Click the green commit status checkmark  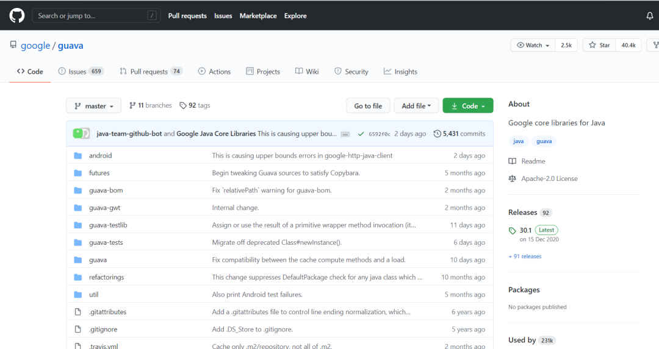pos(361,134)
